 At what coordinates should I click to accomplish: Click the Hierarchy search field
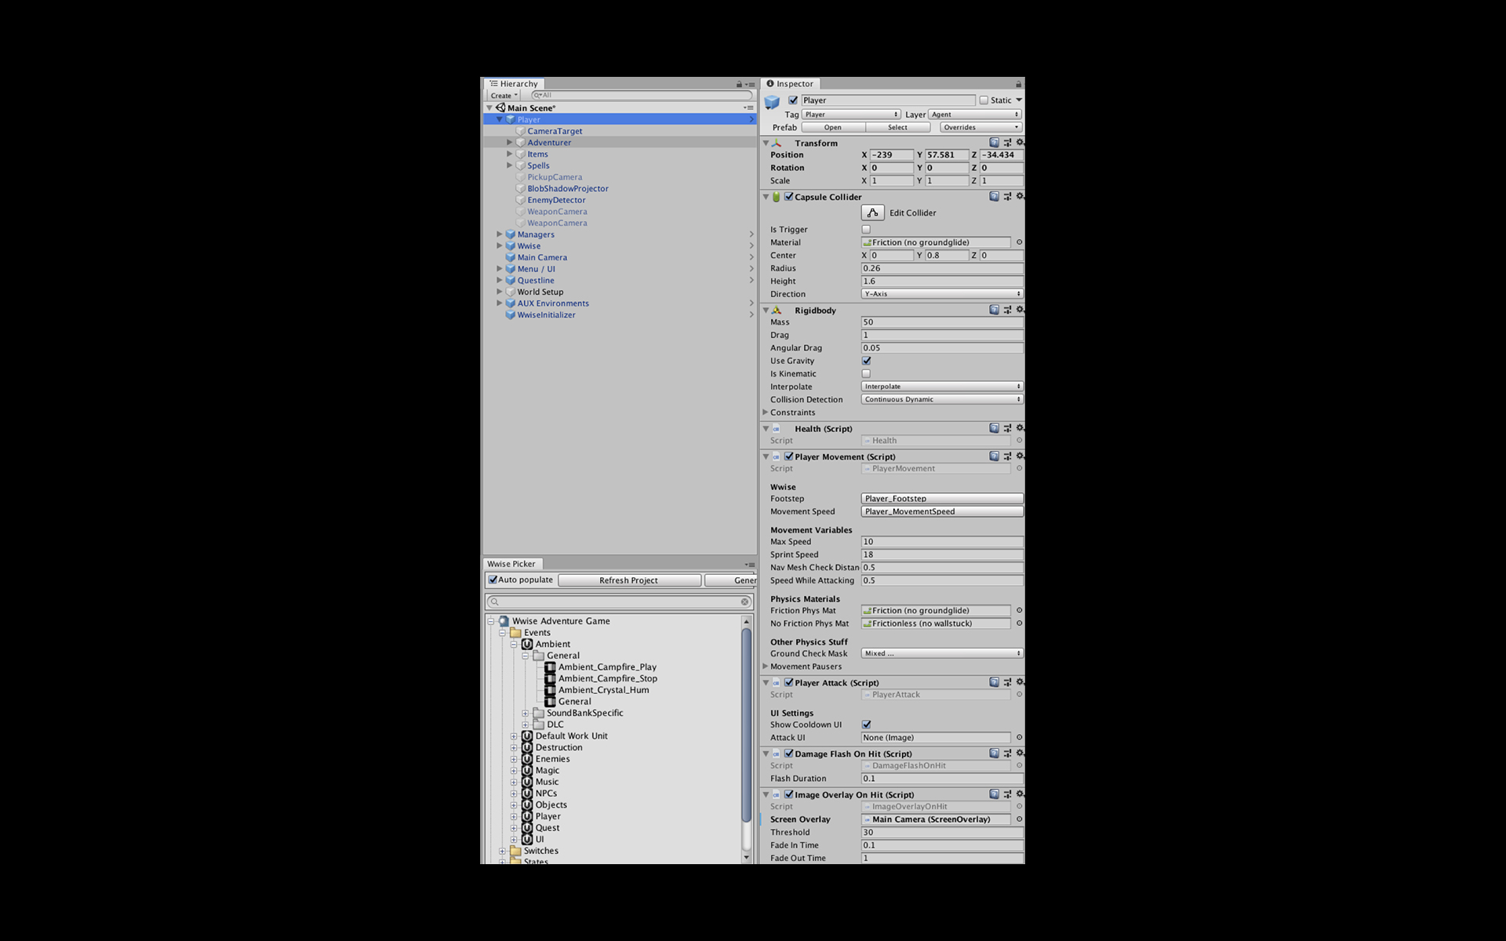(642, 96)
